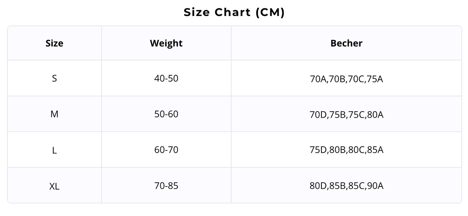Click the 75D,80B,80C,85A cup cell
The height and width of the screenshot is (216, 468).
point(346,150)
